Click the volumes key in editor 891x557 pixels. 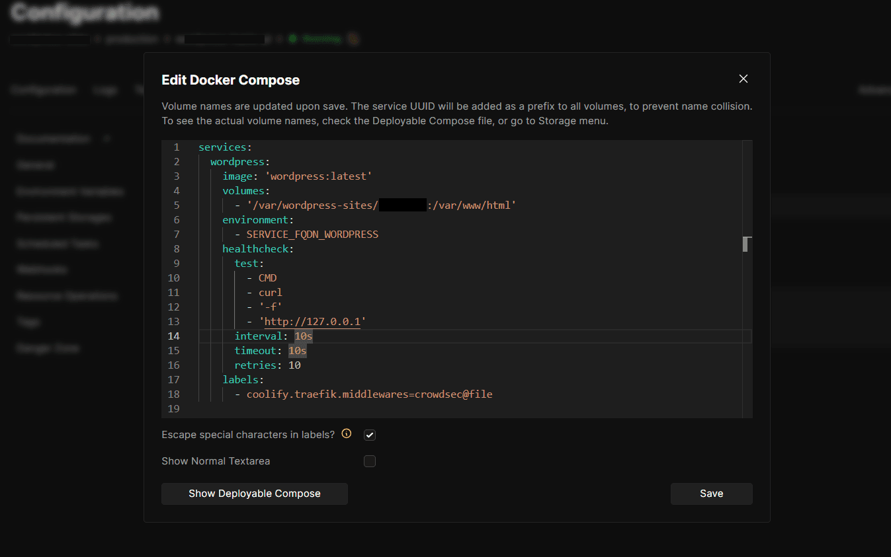[243, 191]
